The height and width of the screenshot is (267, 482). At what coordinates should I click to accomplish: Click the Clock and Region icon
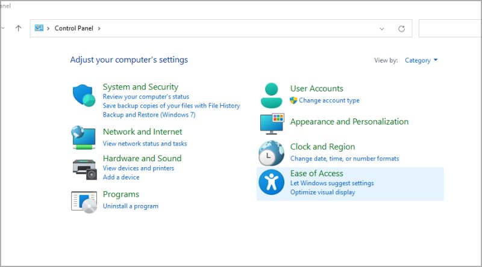click(x=271, y=153)
